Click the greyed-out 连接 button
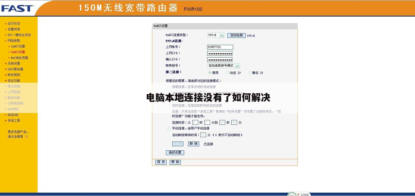This screenshot has height=196, width=415. click(x=178, y=144)
